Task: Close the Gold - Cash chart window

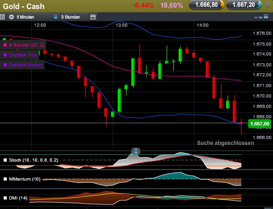Action: [268, 5]
